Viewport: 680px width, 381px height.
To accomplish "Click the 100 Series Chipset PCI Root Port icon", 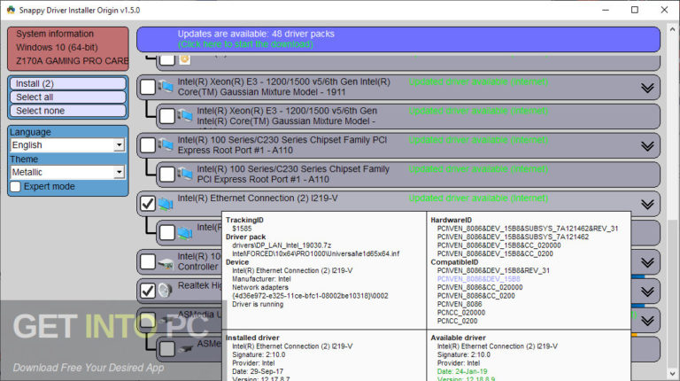I will click(x=165, y=144).
